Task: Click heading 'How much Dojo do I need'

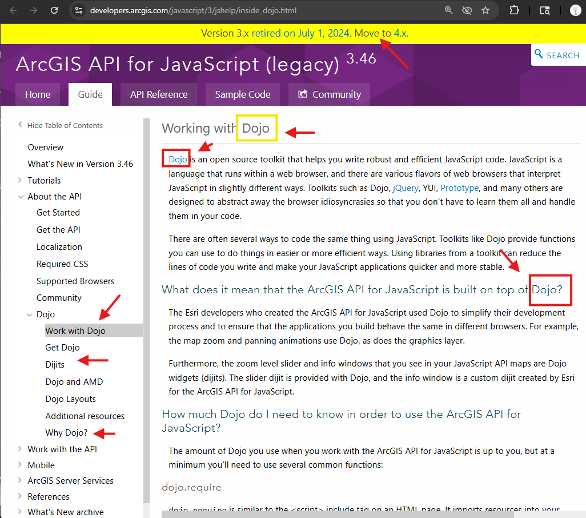Action: 341,421
